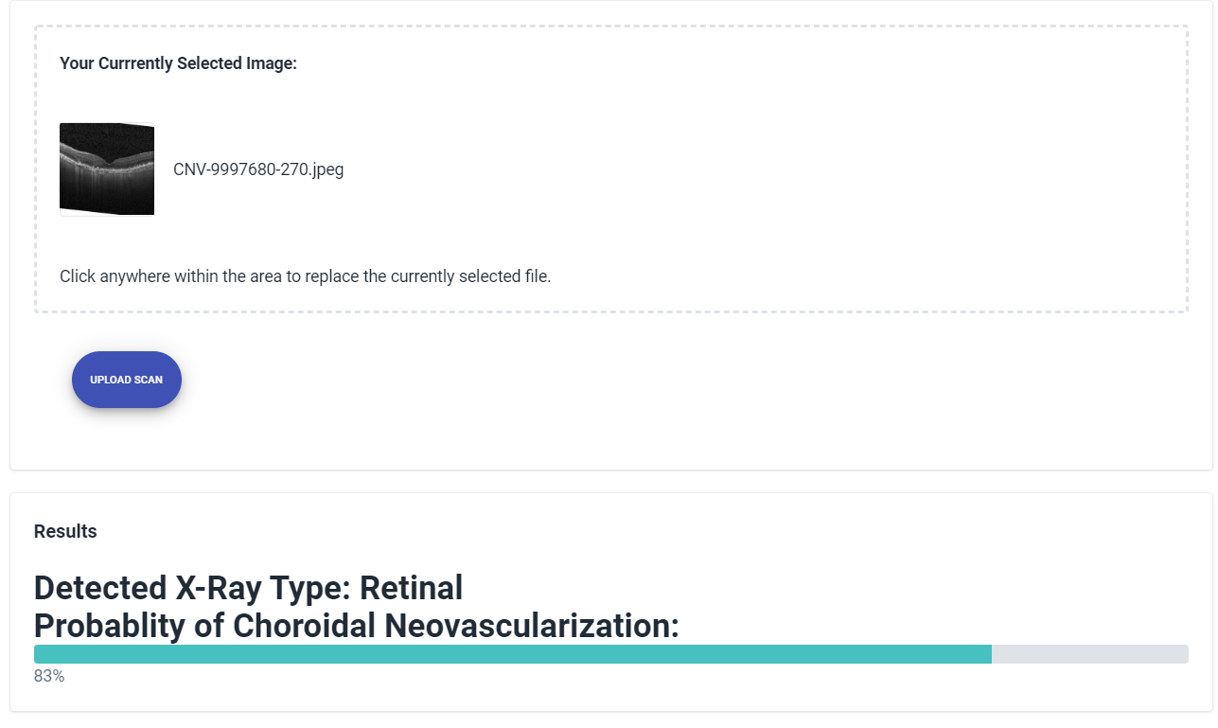Click empty space right of the Results heading

[568, 531]
